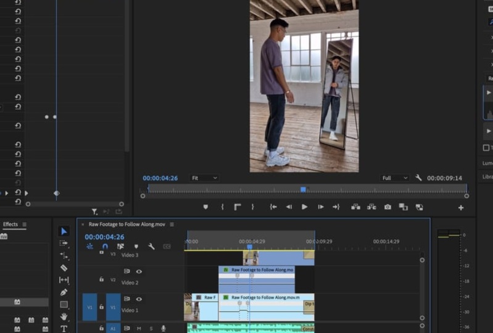Open the Button Editor plus icon
Screen dimensions: 493x333
(x=461, y=208)
